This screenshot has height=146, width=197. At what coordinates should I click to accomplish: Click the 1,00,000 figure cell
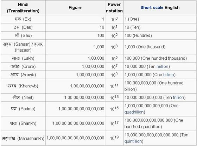(75, 58)
